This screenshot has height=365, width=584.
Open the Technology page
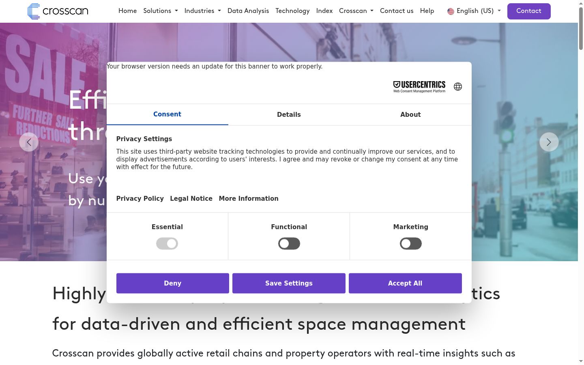tap(292, 11)
